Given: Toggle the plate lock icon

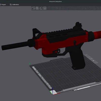Looking at the screenshot, I should [x=93, y=61].
